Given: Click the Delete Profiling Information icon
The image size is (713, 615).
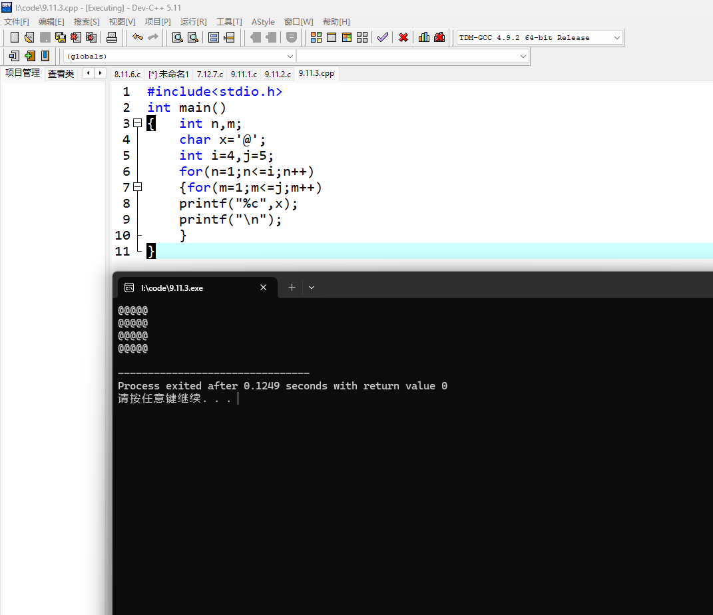Looking at the screenshot, I should (439, 37).
